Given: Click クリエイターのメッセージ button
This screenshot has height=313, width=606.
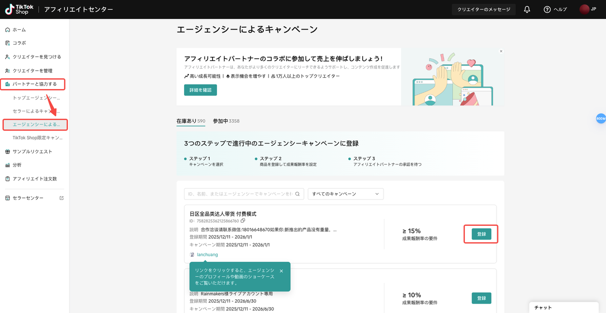Looking at the screenshot, I should pos(484,9).
